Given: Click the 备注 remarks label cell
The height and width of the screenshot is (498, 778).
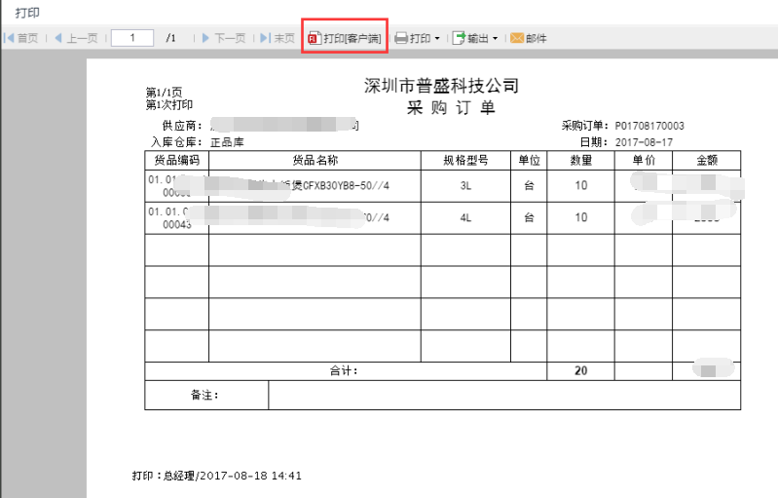Looking at the screenshot, I should (205, 395).
